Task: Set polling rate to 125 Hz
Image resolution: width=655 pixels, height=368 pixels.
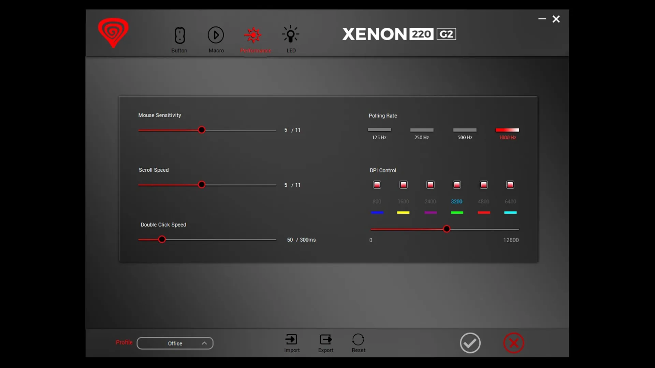Action: pyautogui.click(x=379, y=130)
